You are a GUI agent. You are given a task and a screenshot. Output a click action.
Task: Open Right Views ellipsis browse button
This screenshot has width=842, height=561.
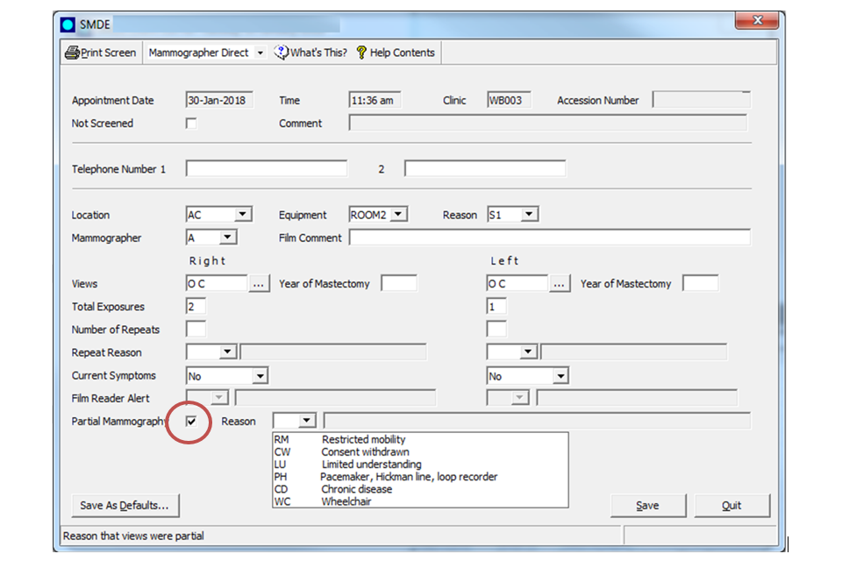tap(259, 284)
